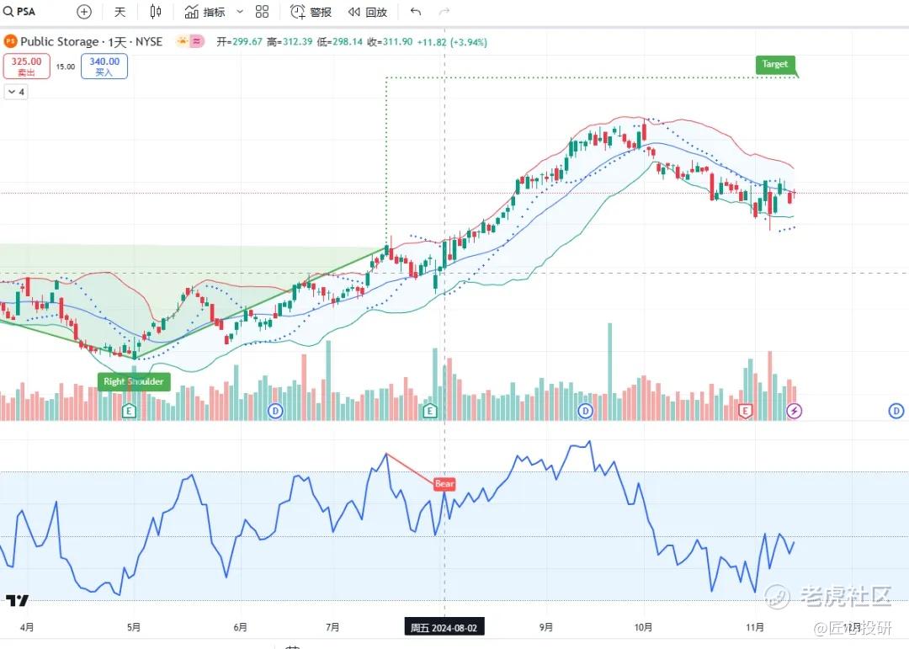Expand the indicators favorites dropdown arrow

coord(239,12)
